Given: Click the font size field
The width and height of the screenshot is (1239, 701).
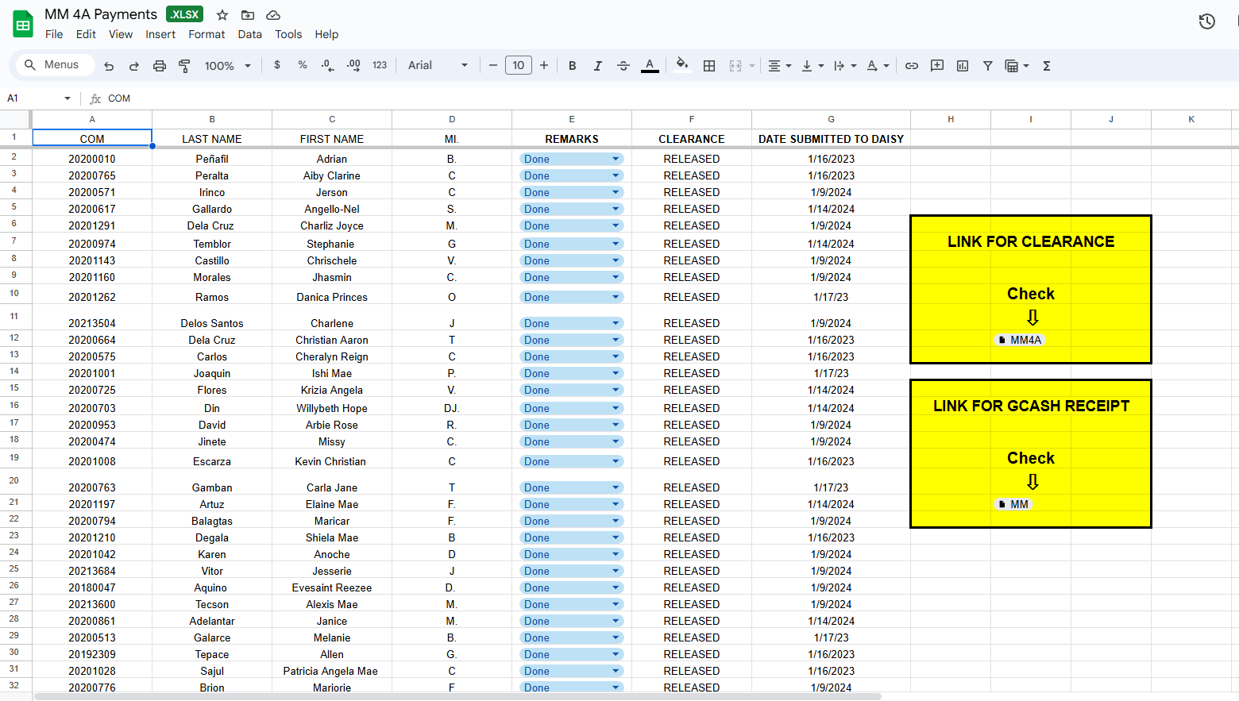Looking at the screenshot, I should [519, 65].
